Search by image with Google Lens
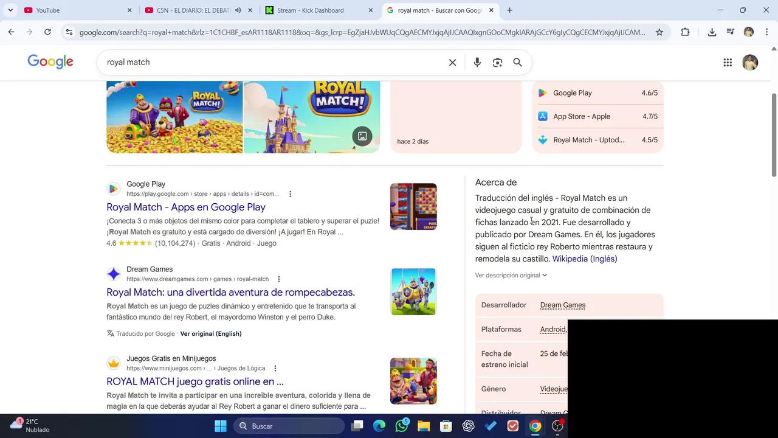Image resolution: width=778 pixels, height=438 pixels. (498, 62)
